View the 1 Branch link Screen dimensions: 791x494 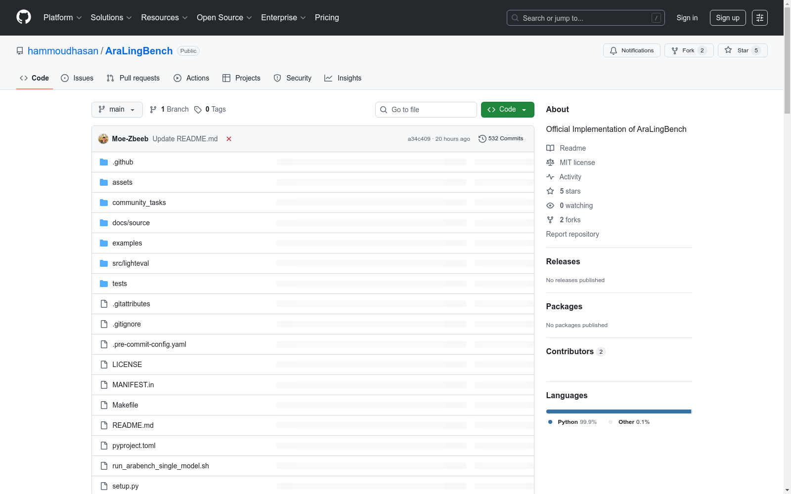tap(169, 110)
